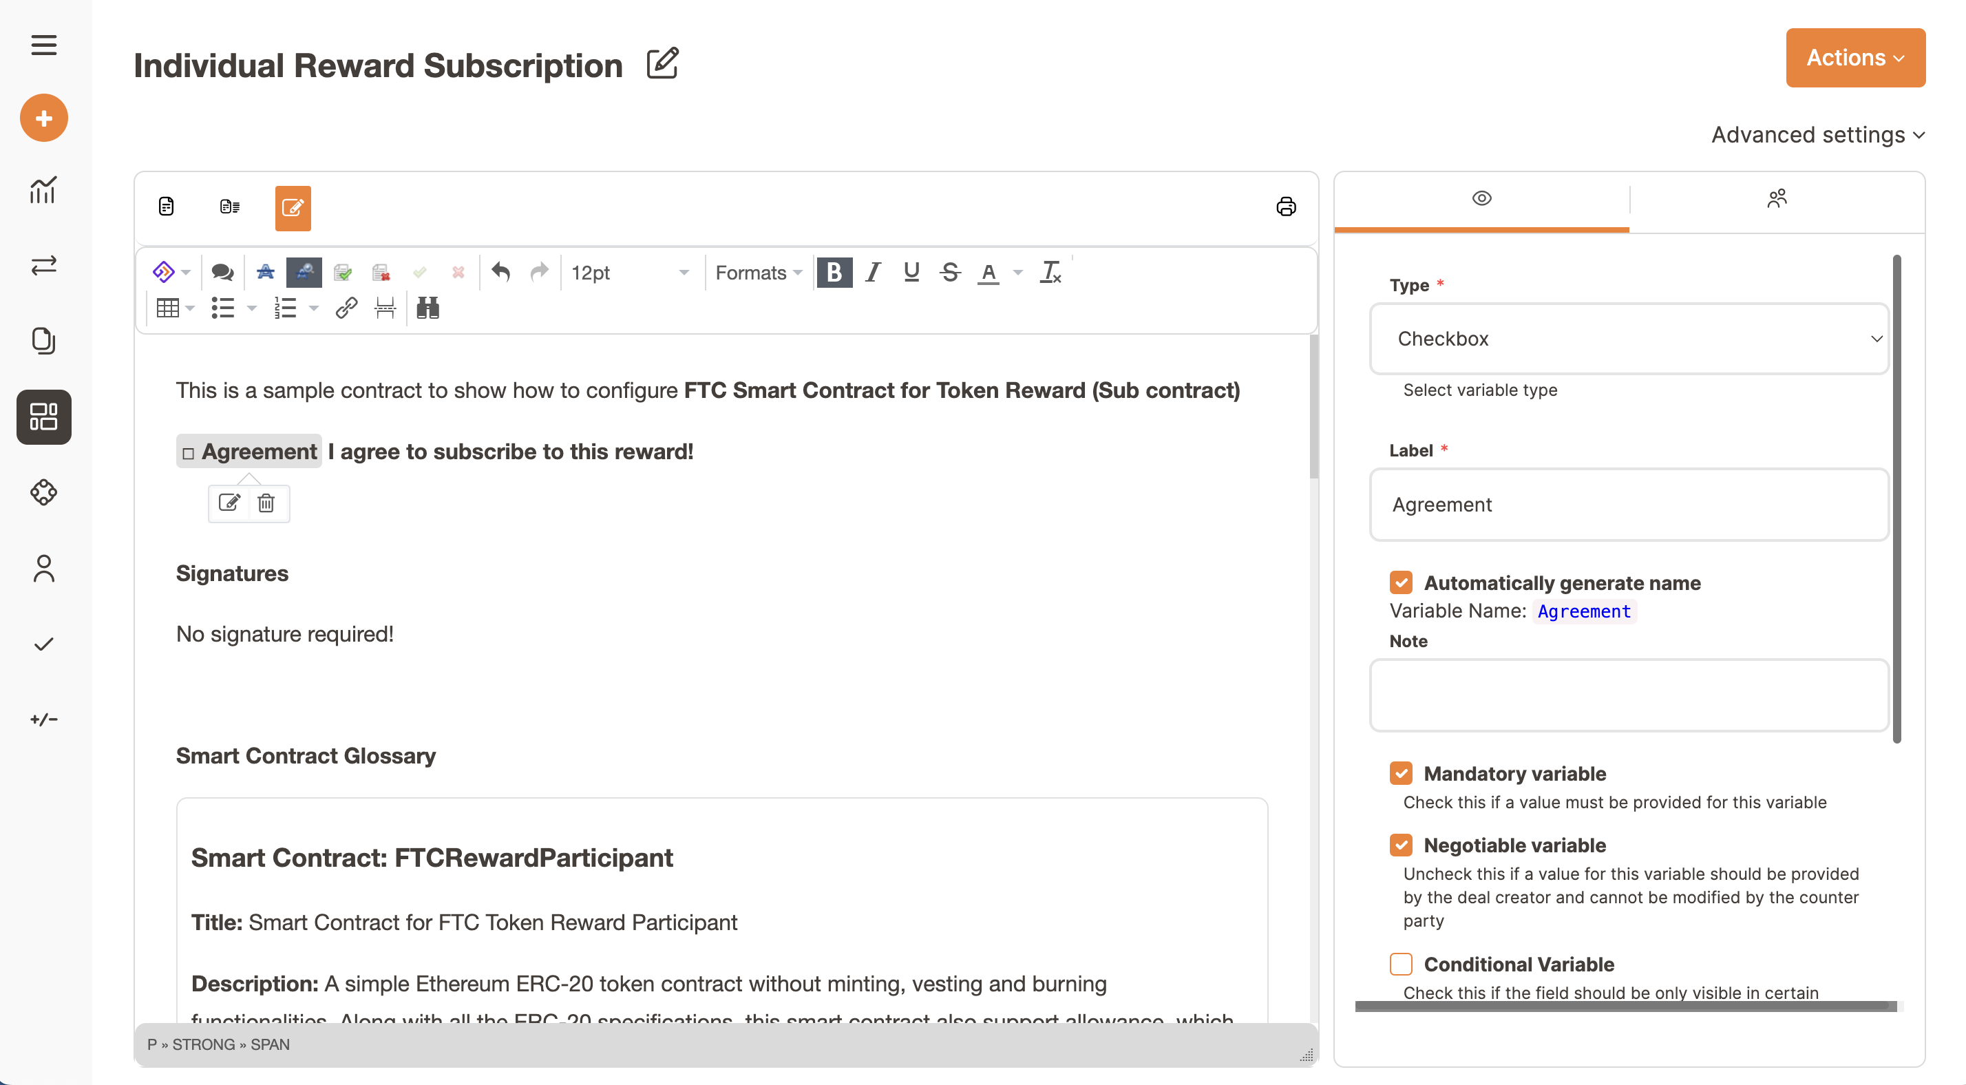Click the properties panel vertical scrollbar
This screenshot has width=1966, height=1085.
click(1896, 498)
